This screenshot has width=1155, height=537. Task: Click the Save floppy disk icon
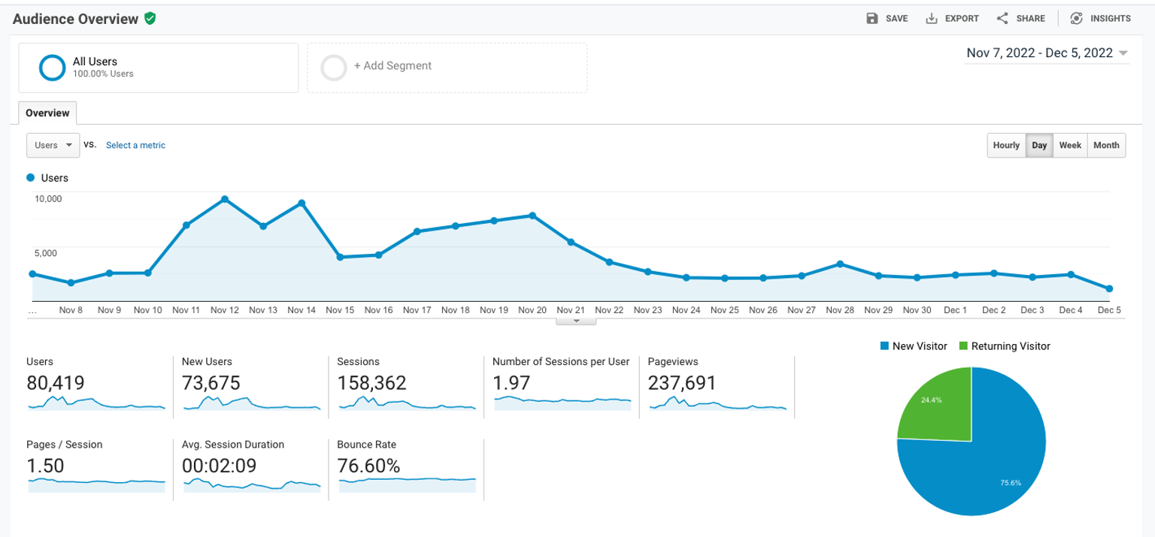pyautogui.click(x=872, y=19)
